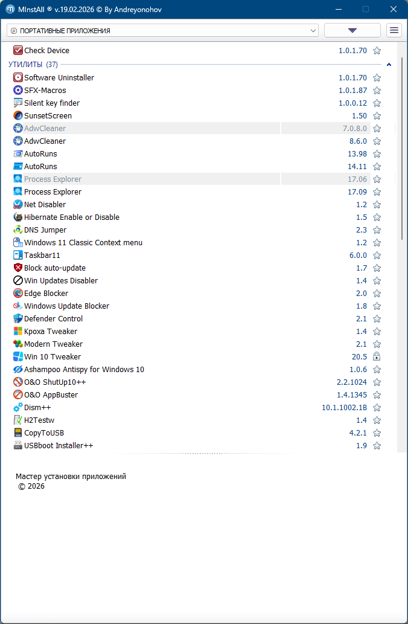Click the Software Uninstaller icon
This screenshot has height=624, width=408.
[18, 77]
